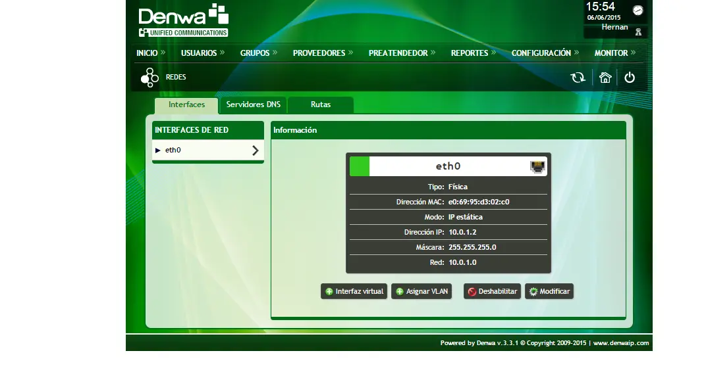
Task: Open the REPORTES menu
Action: click(474, 53)
